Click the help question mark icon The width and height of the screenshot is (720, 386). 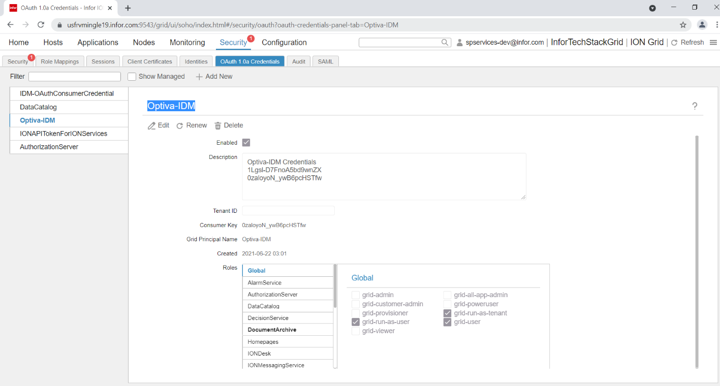point(695,106)
